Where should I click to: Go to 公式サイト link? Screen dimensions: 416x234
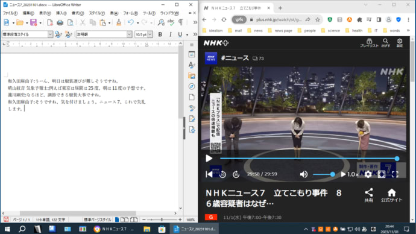point(392,195)
